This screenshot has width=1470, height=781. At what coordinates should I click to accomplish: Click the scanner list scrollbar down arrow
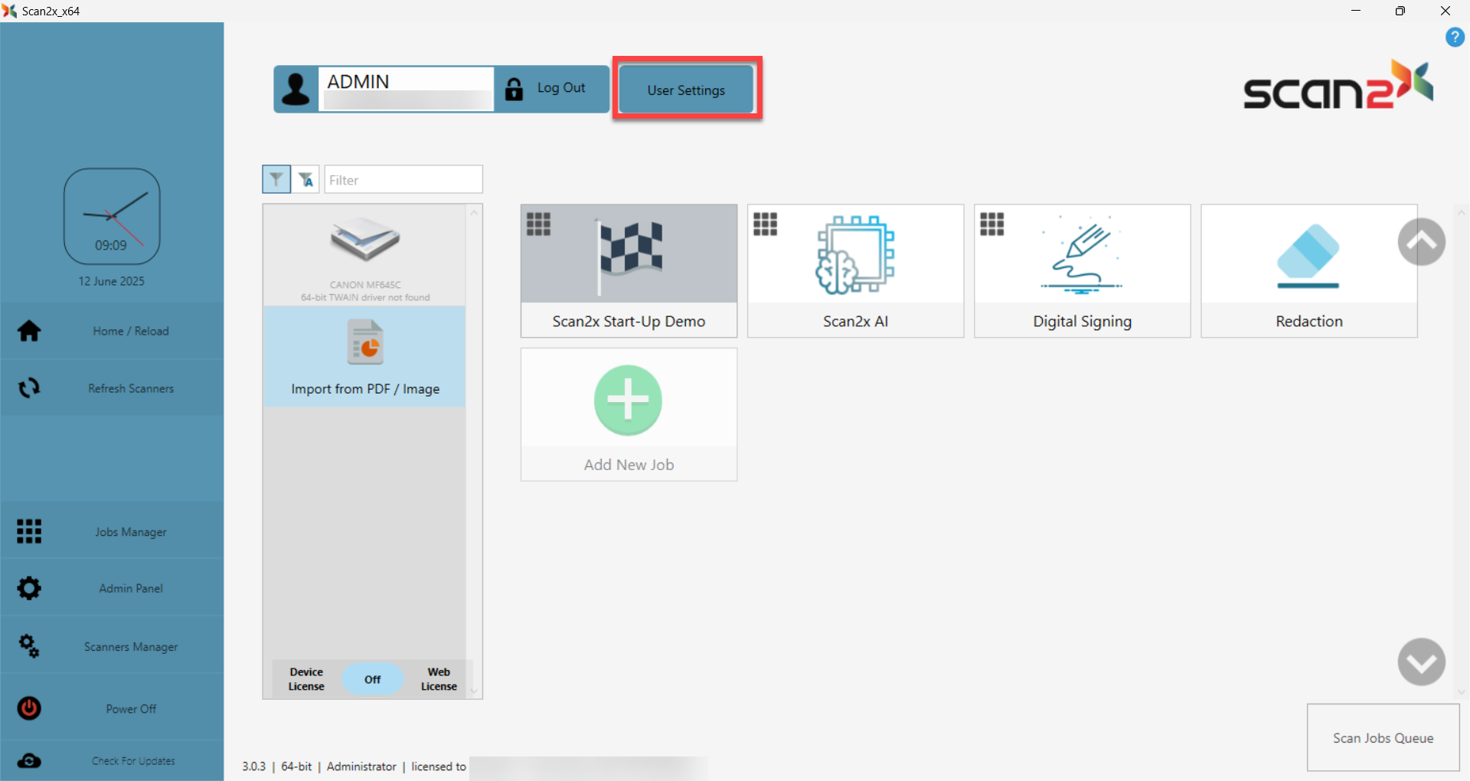click(474, 691)
